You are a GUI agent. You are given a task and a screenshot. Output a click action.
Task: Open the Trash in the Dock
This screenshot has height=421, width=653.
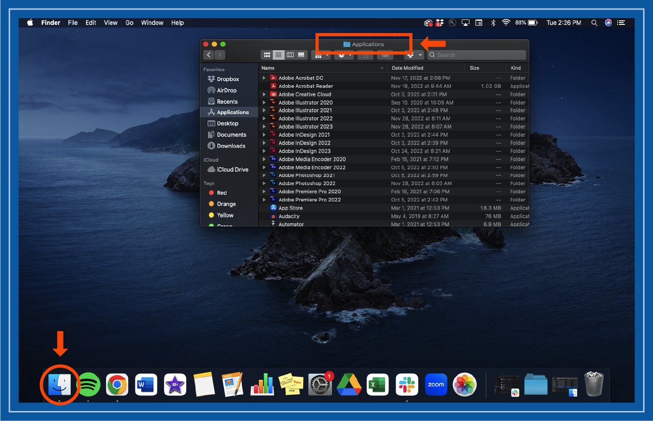pyautogui.click(x=594, y=384)
